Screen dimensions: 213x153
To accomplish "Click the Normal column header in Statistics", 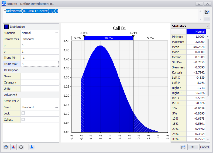I will (196, 32).
